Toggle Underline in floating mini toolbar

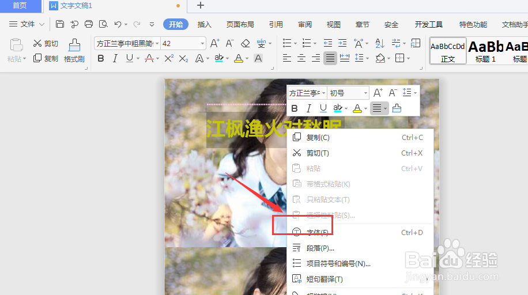(x=323, y=108)
